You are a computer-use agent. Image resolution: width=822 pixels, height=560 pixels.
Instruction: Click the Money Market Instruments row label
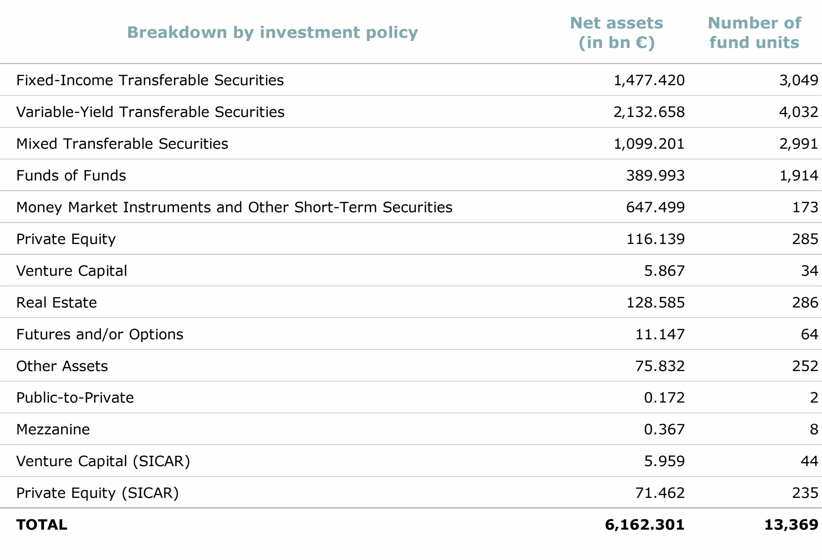[x=234, y=208]
